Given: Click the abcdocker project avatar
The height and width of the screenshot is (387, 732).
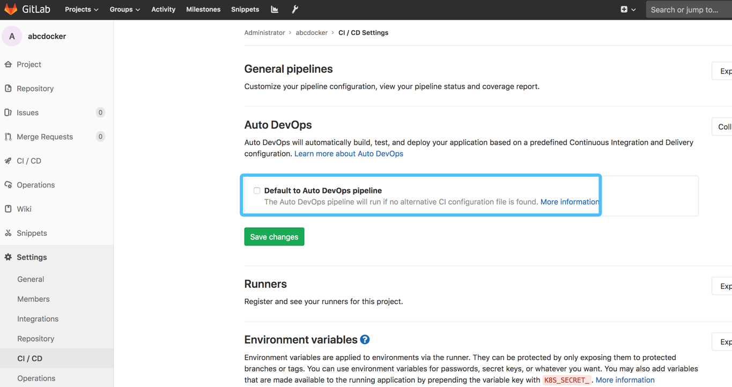Looking at the screenshot, I should [x=12, y=36].
